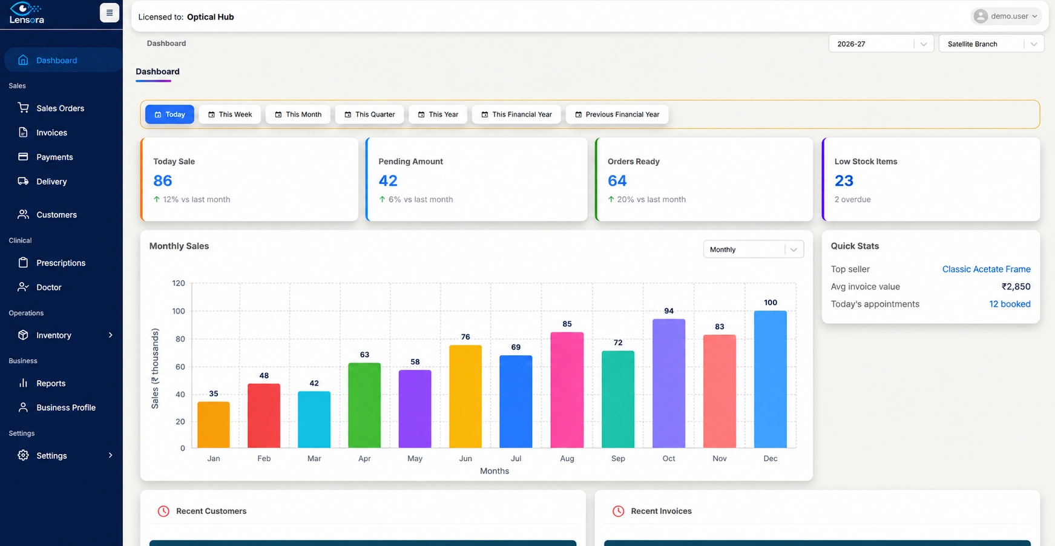Click the Settings gear icon

tap(23, 455)
